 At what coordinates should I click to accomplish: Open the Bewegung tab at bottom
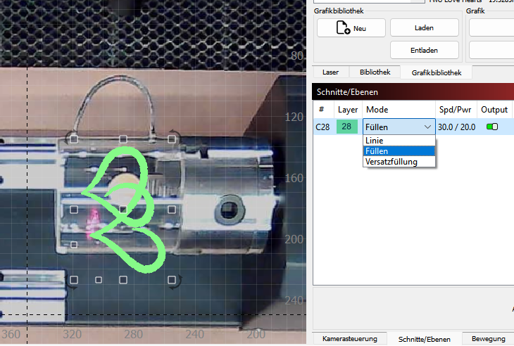point(488,339)
